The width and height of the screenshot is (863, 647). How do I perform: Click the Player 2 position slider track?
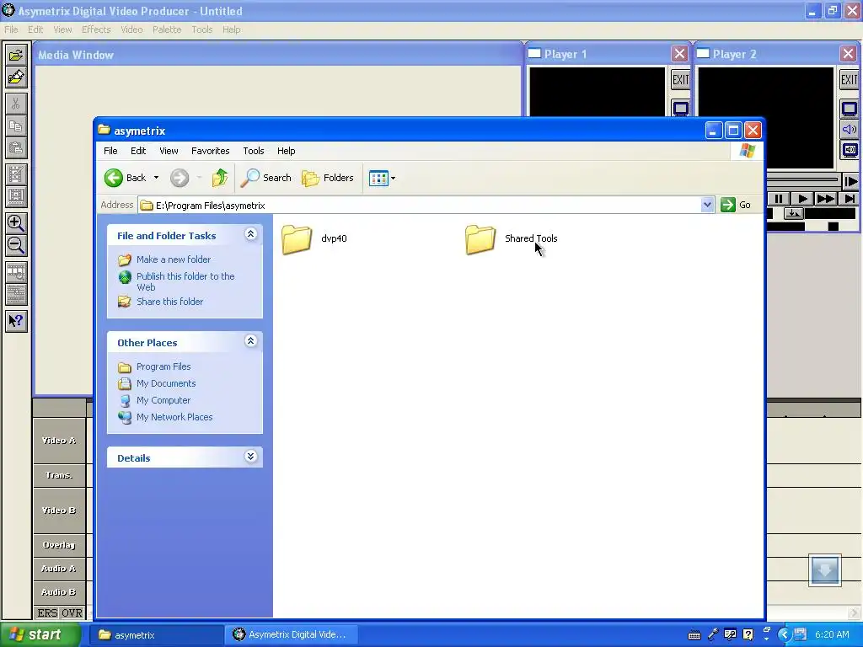(x=802, y=180)
